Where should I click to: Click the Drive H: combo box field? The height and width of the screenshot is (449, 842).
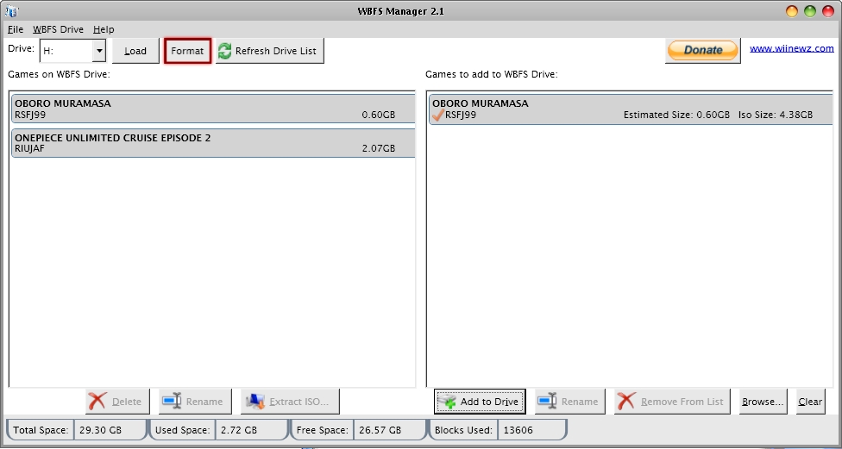[x=72, y=51]
